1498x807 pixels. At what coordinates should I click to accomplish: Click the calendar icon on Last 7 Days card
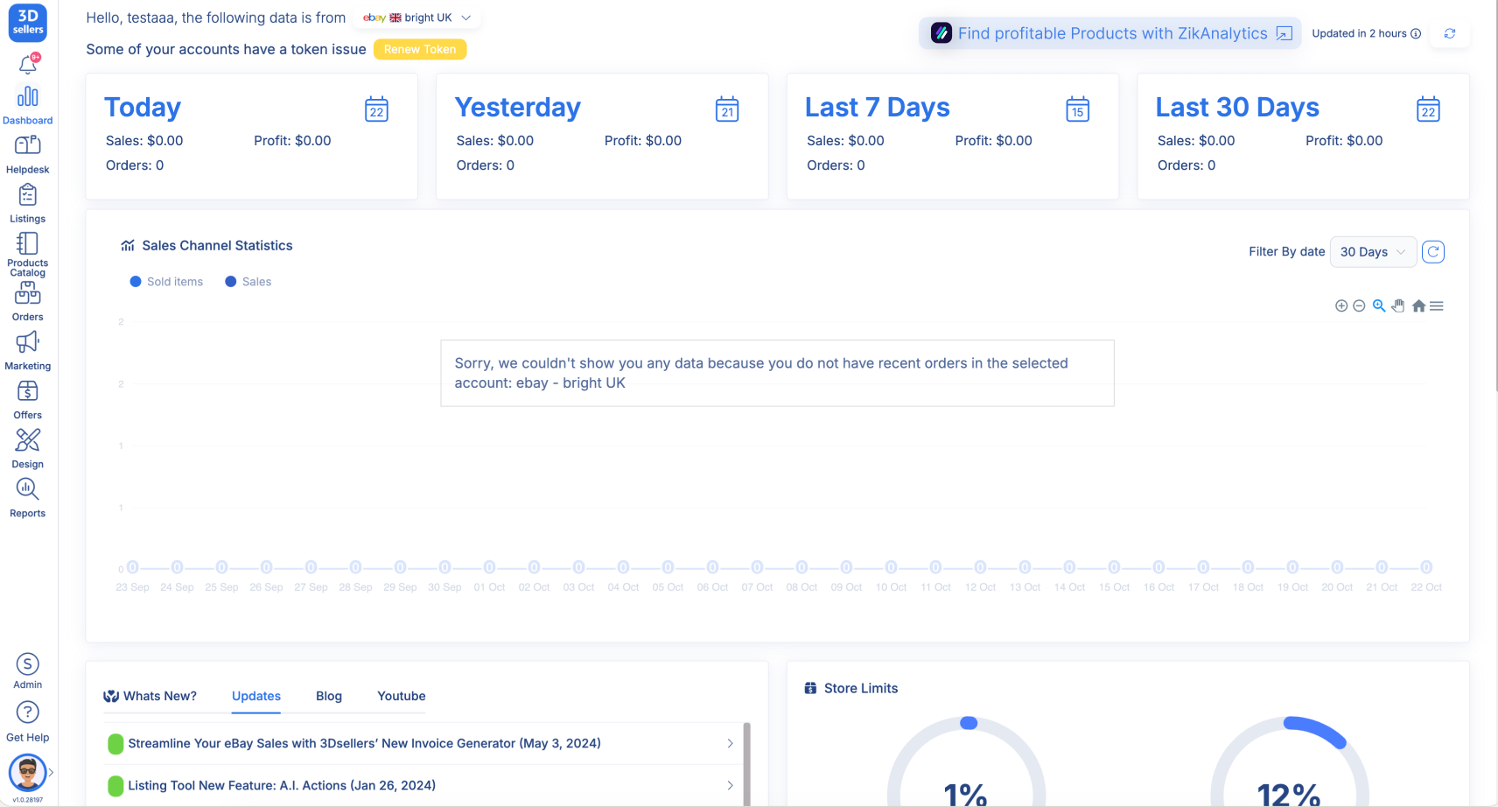1078,109
